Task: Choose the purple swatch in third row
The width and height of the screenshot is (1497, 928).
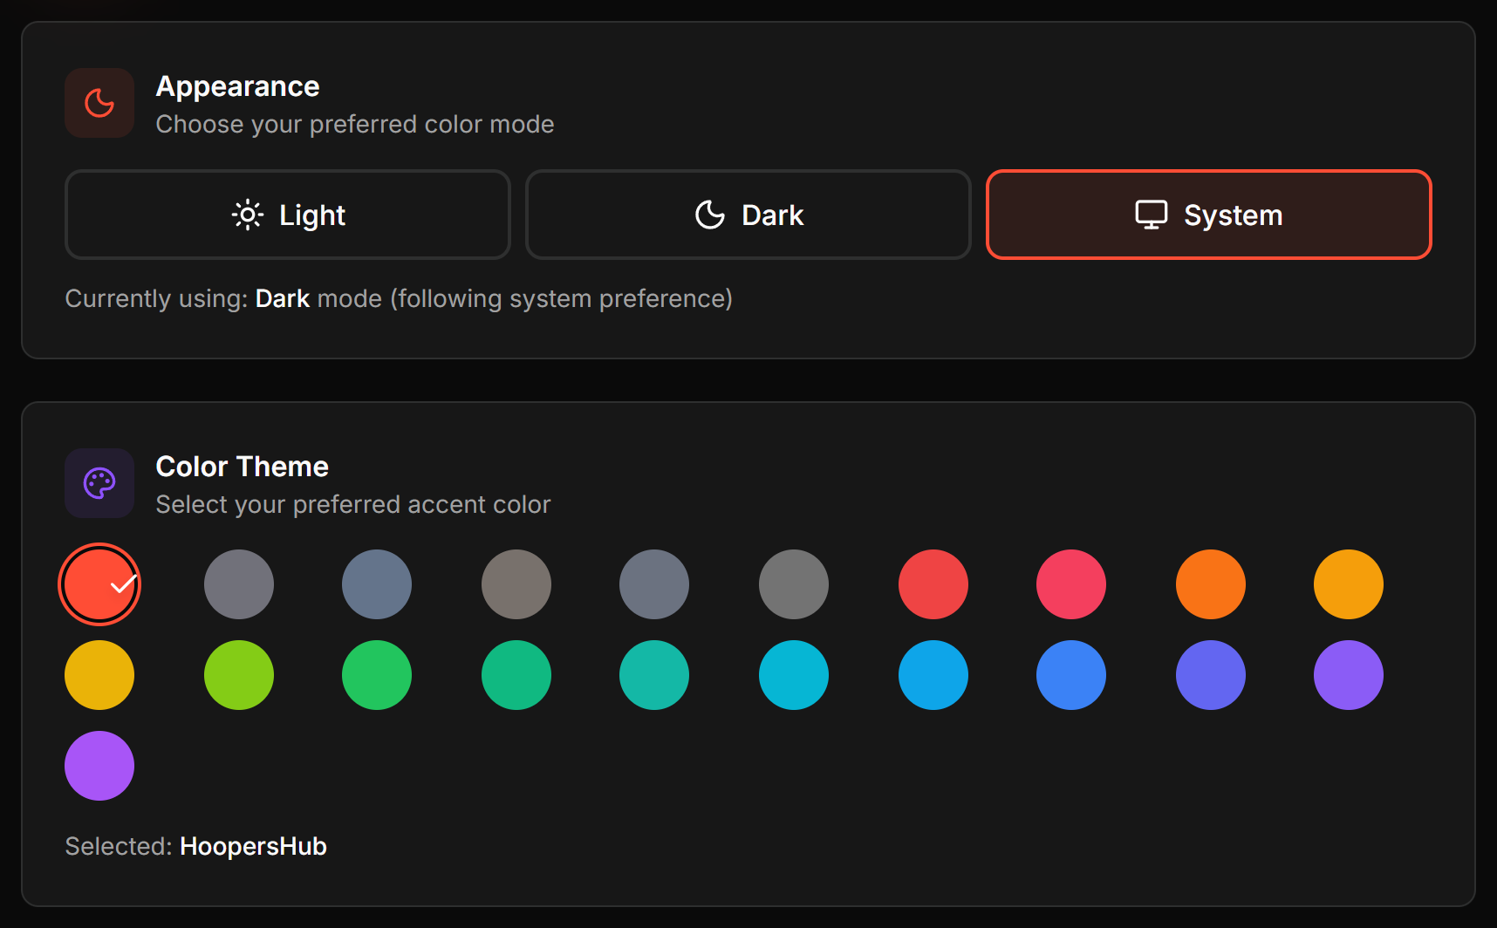Action: [99, 766]
